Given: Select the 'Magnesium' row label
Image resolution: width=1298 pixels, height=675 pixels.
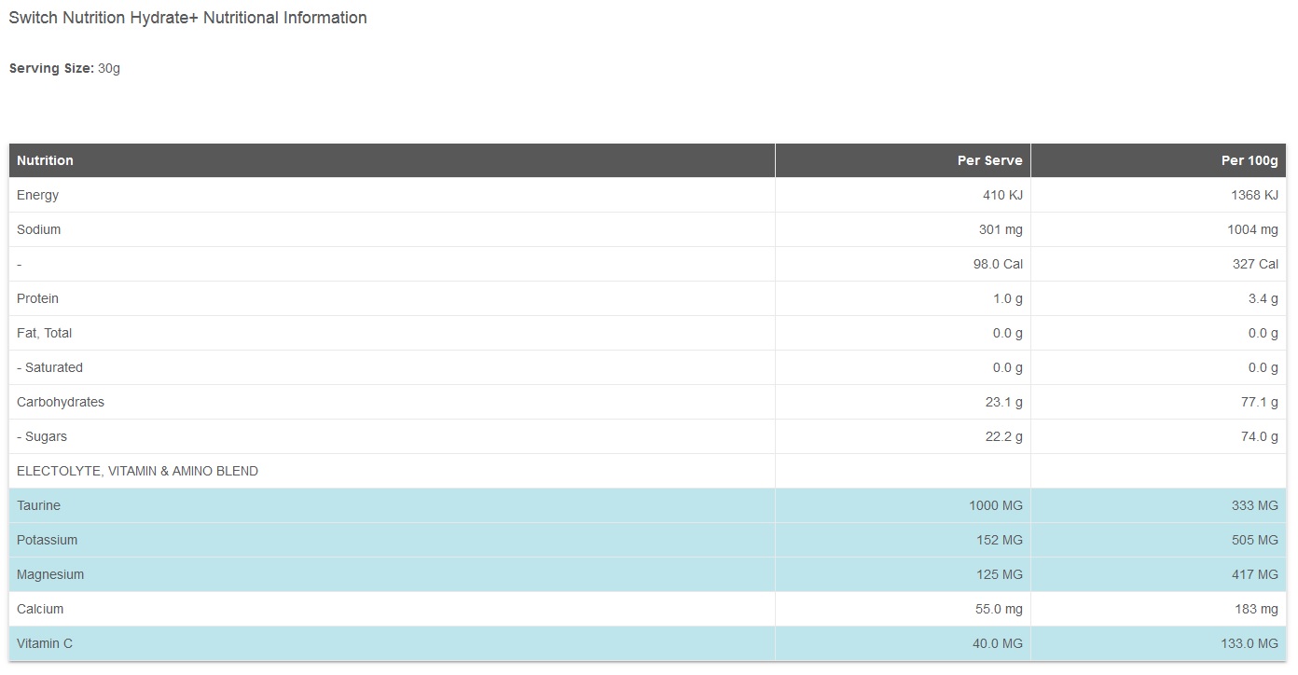Looking at the screenshot, I should tap(50, 574).
